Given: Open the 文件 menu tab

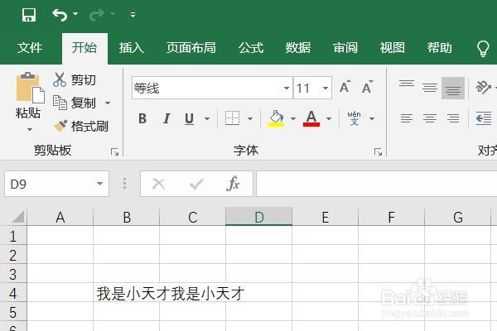Looking at the screenshot, I should pyautogui.click(x=30, y=48).
